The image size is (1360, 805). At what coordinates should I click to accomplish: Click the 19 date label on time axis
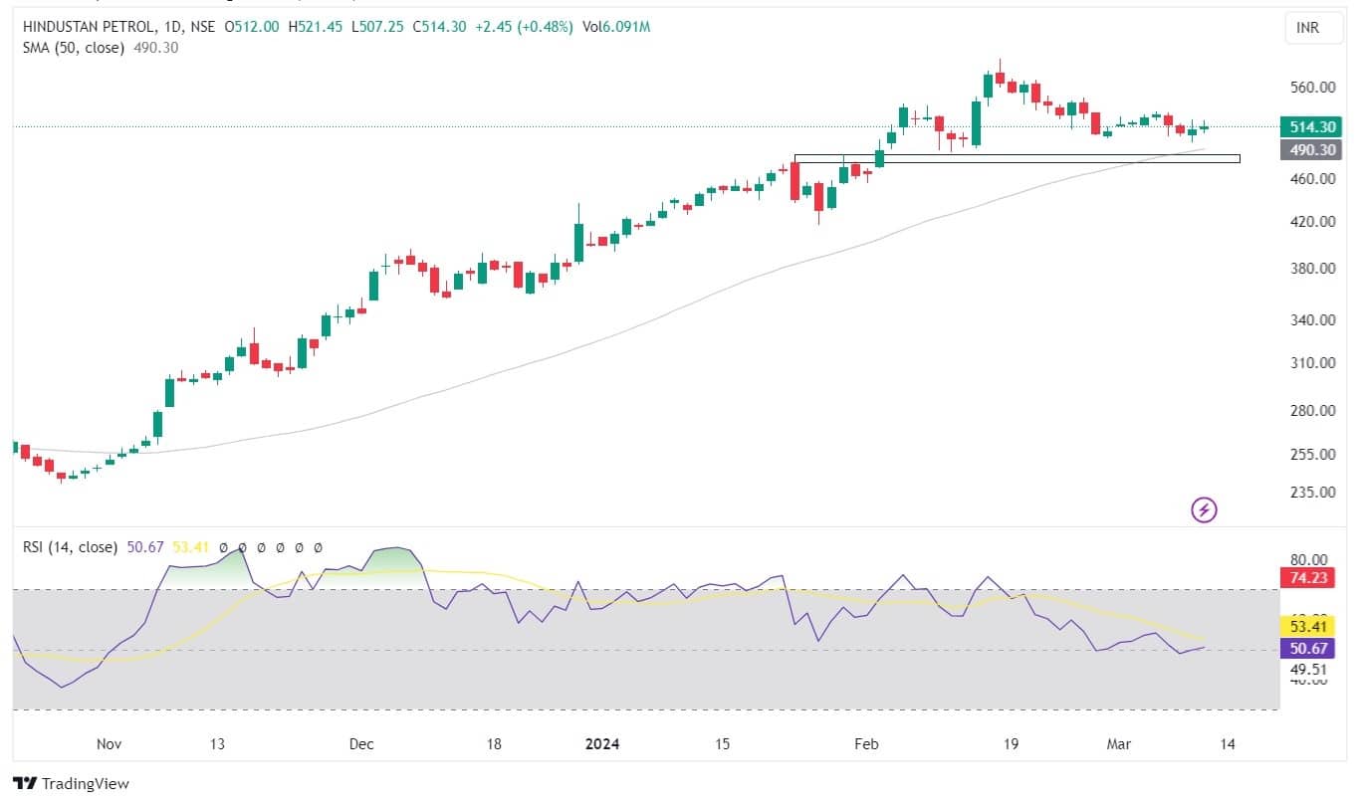[x=1010, y=744]
